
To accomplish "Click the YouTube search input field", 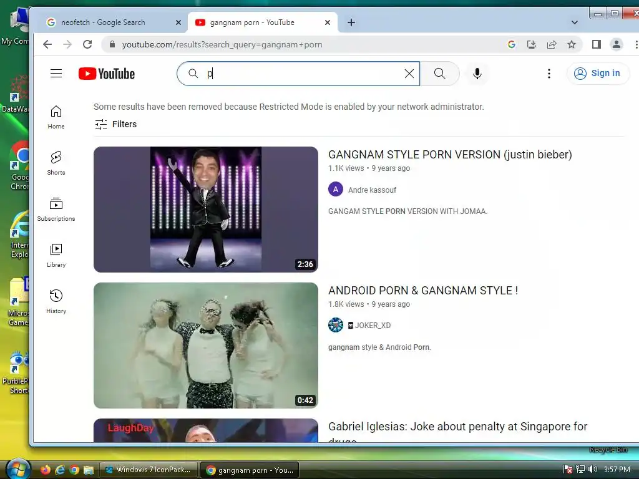I will (298, 74).
